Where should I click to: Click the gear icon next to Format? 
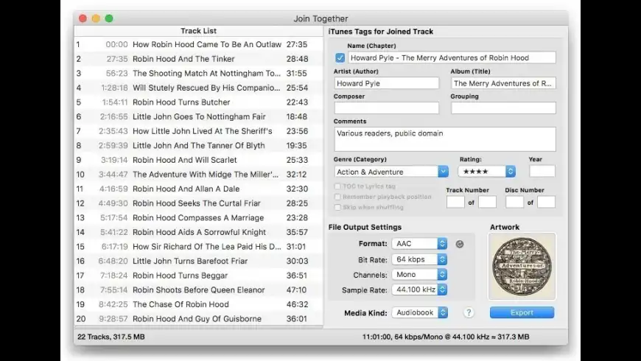pyautogui.click(x=460, y=244)
